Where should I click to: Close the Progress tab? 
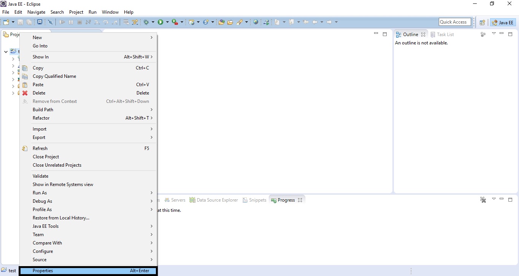tap(300, 200)
